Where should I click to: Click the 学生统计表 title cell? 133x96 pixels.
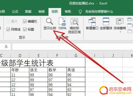pos(43,63)
